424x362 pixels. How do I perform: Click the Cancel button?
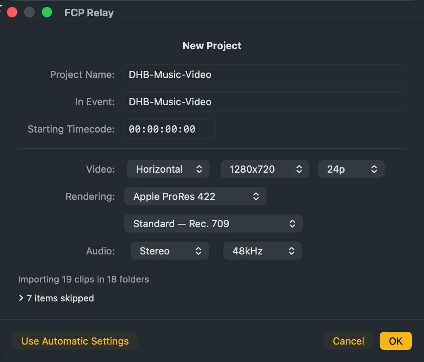(348, 341)
